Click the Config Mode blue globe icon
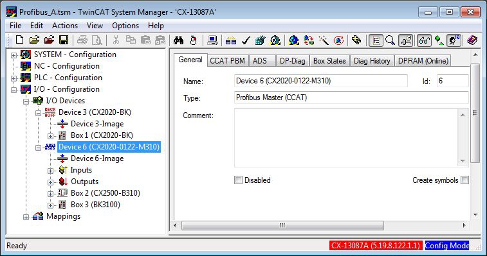 coord(294,40)
